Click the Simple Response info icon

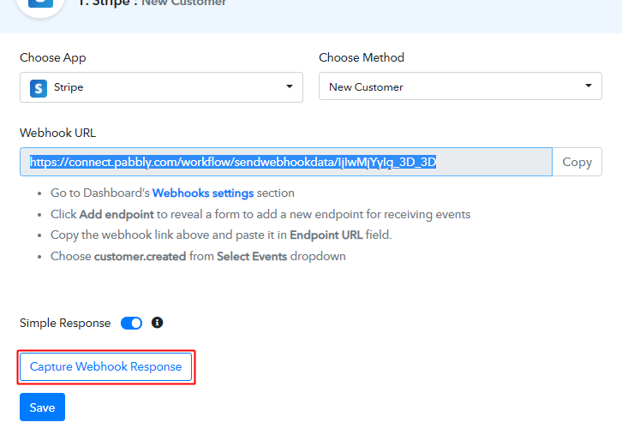[157, 323]
